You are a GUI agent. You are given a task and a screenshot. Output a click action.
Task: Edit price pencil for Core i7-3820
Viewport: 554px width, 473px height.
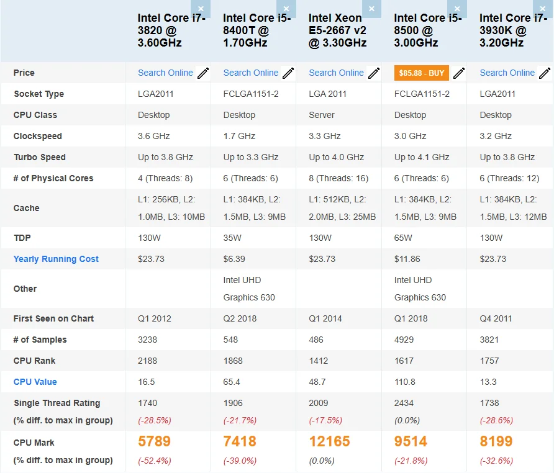click(203, 73)
